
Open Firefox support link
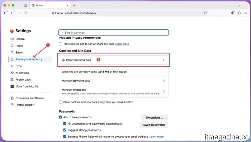pos(30,105)
